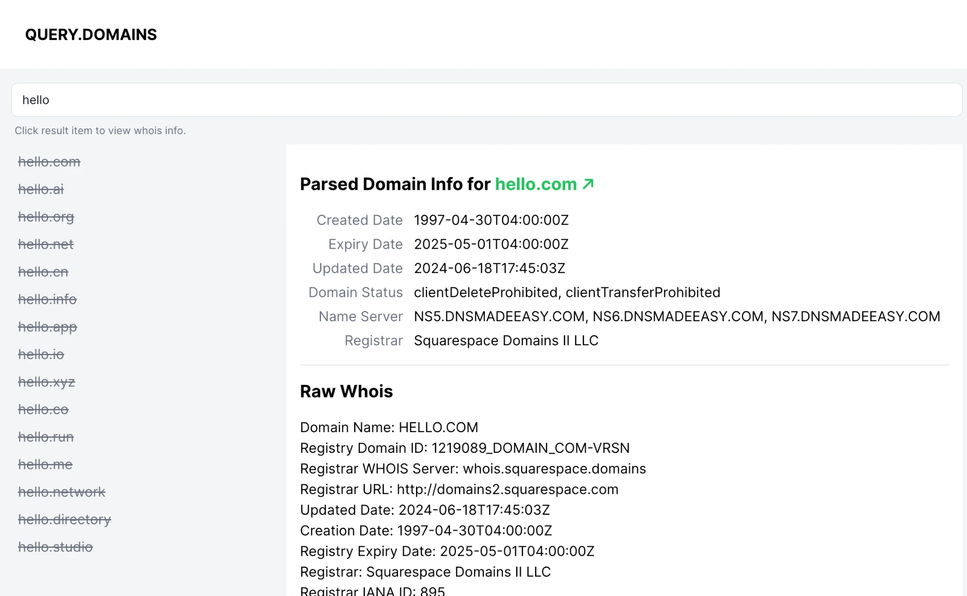Screen dimensions: 967x596
Task: Show whois for hello.directory
Action: tap(64, 519)
